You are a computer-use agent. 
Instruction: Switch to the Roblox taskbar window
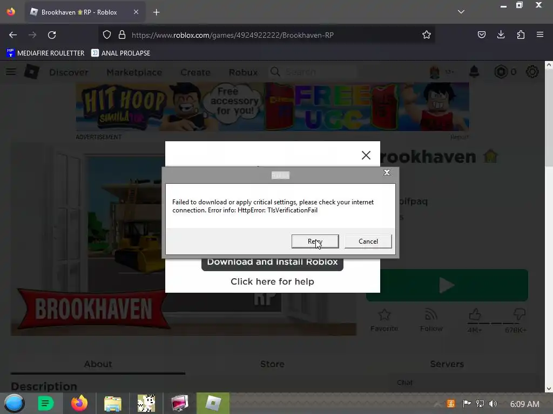pyautogui.click(x=213, y=403)
